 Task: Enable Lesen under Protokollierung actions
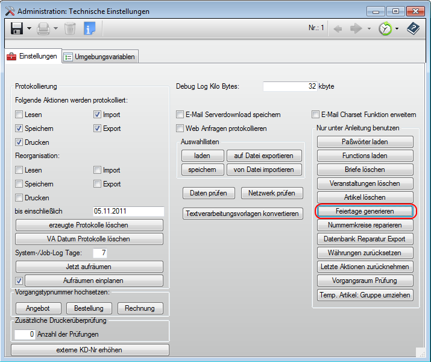pyautogui.click(x=19, y=115)
